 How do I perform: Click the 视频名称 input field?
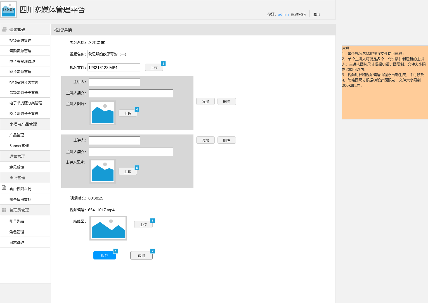click(114, 54)
